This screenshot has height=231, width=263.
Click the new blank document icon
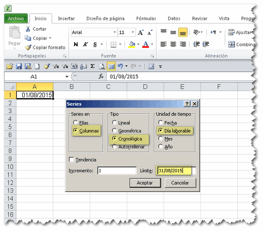click(37, 67)
